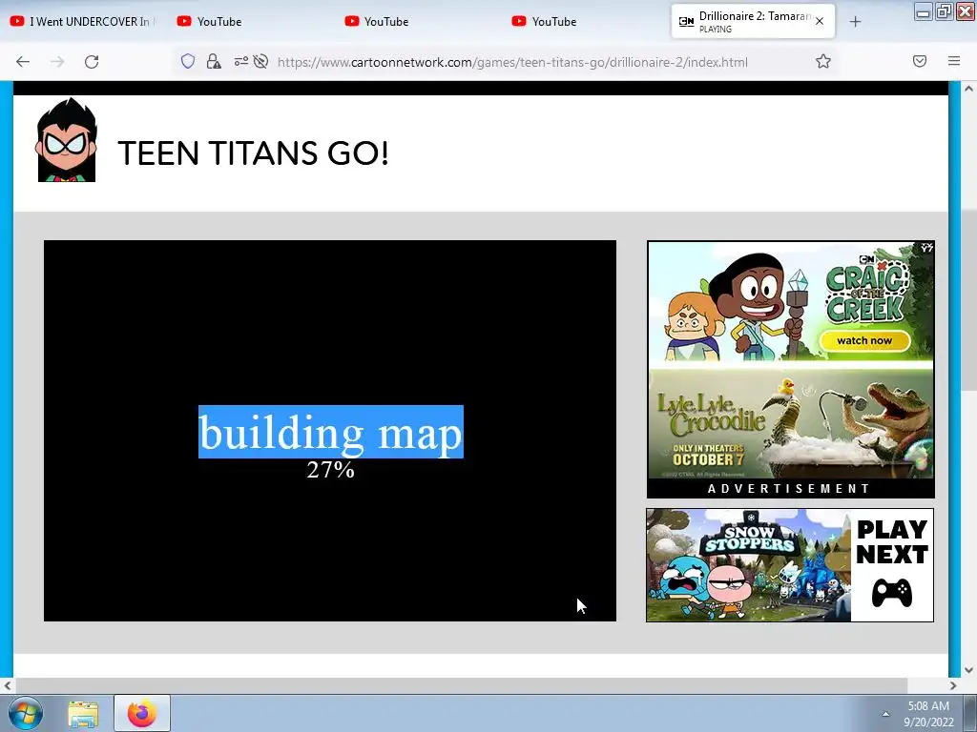The image size is (977, 732).
Task: Open the TEEN TITANS GO! heading
Action: 253,153
